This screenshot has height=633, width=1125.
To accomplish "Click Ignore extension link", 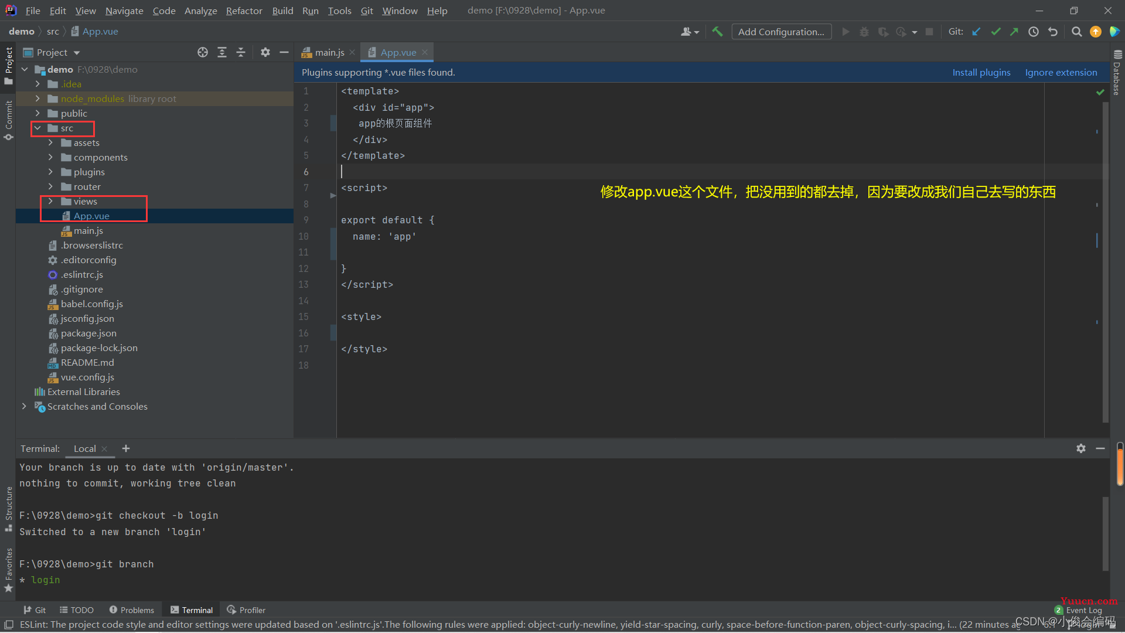I will click(1061, 72).
